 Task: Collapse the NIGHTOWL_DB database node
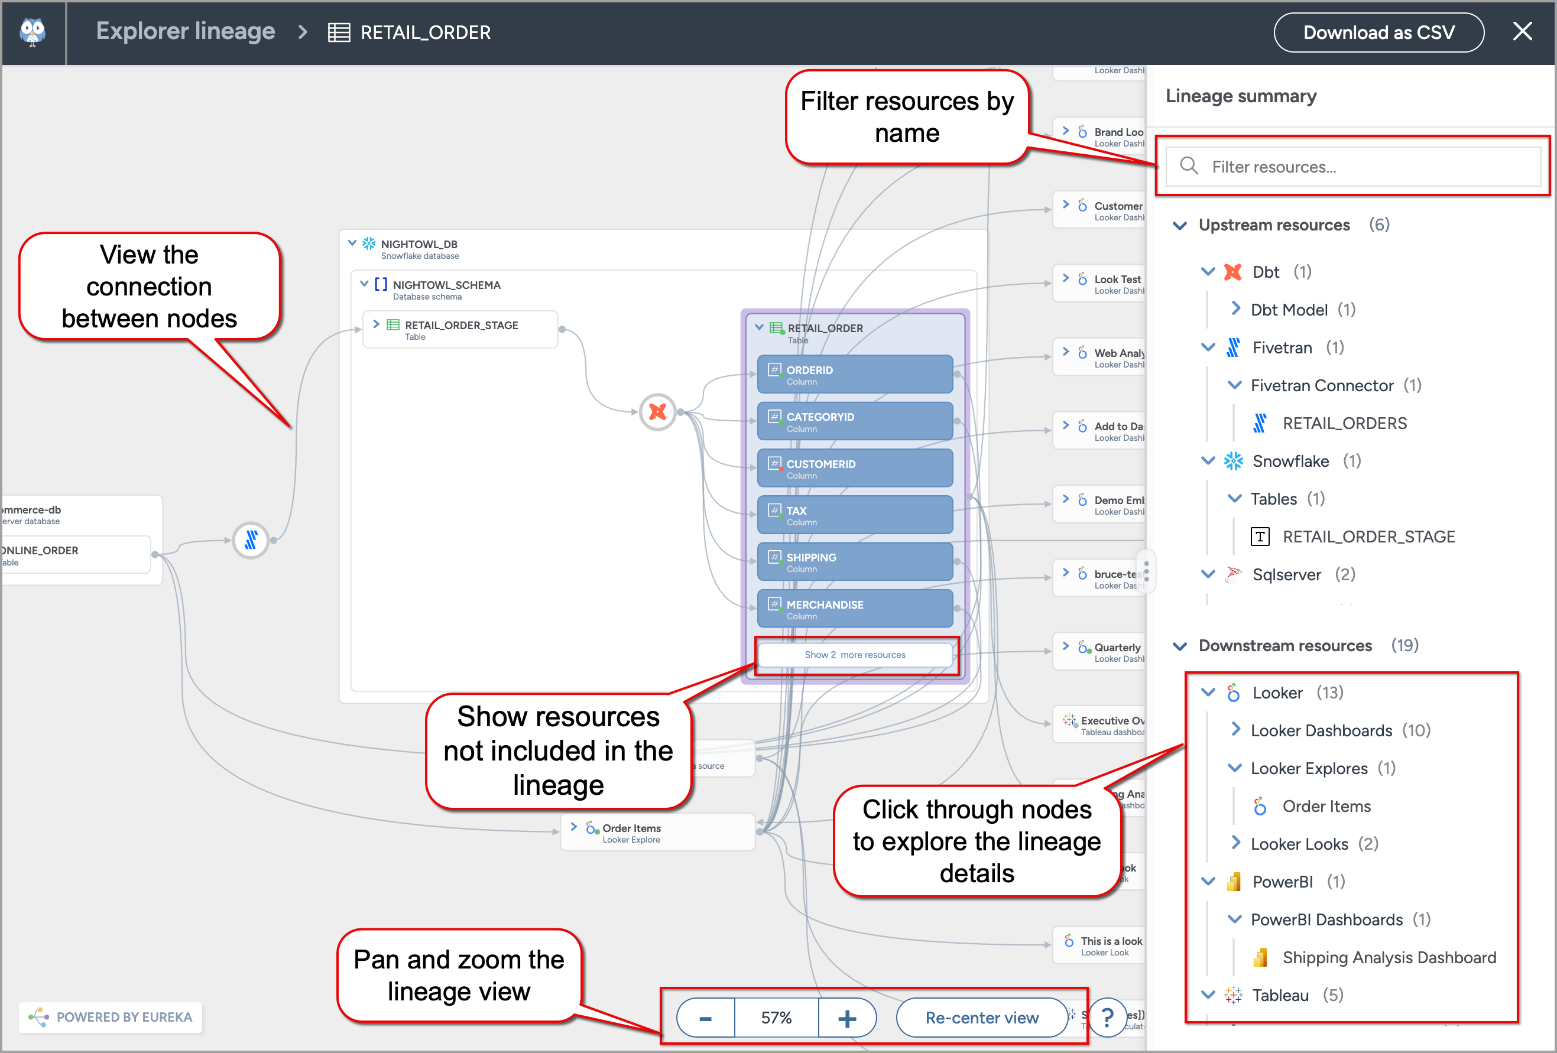pyautogui.click(x=352, y=242)
